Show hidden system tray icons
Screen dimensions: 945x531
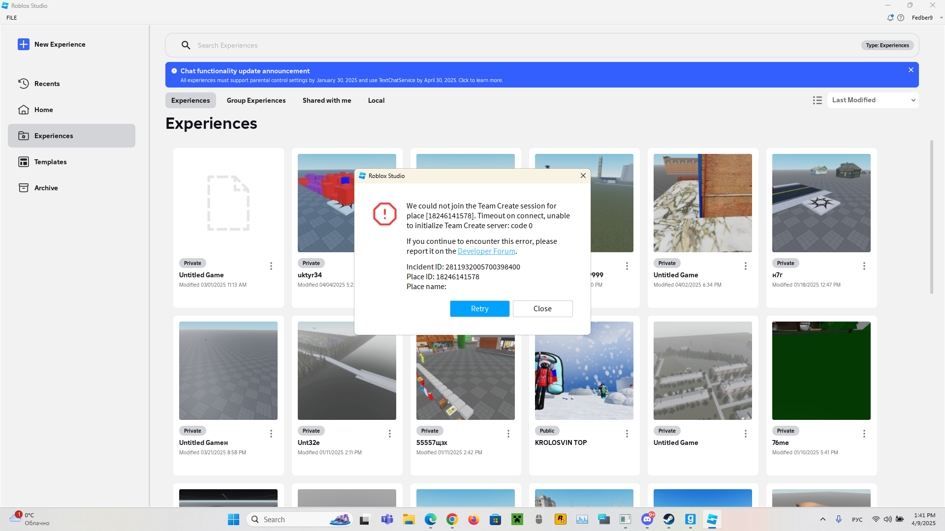[823, 519]
